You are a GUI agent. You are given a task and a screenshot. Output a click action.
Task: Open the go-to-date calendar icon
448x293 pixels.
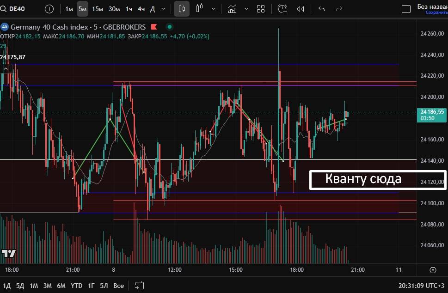coord(140,286)
